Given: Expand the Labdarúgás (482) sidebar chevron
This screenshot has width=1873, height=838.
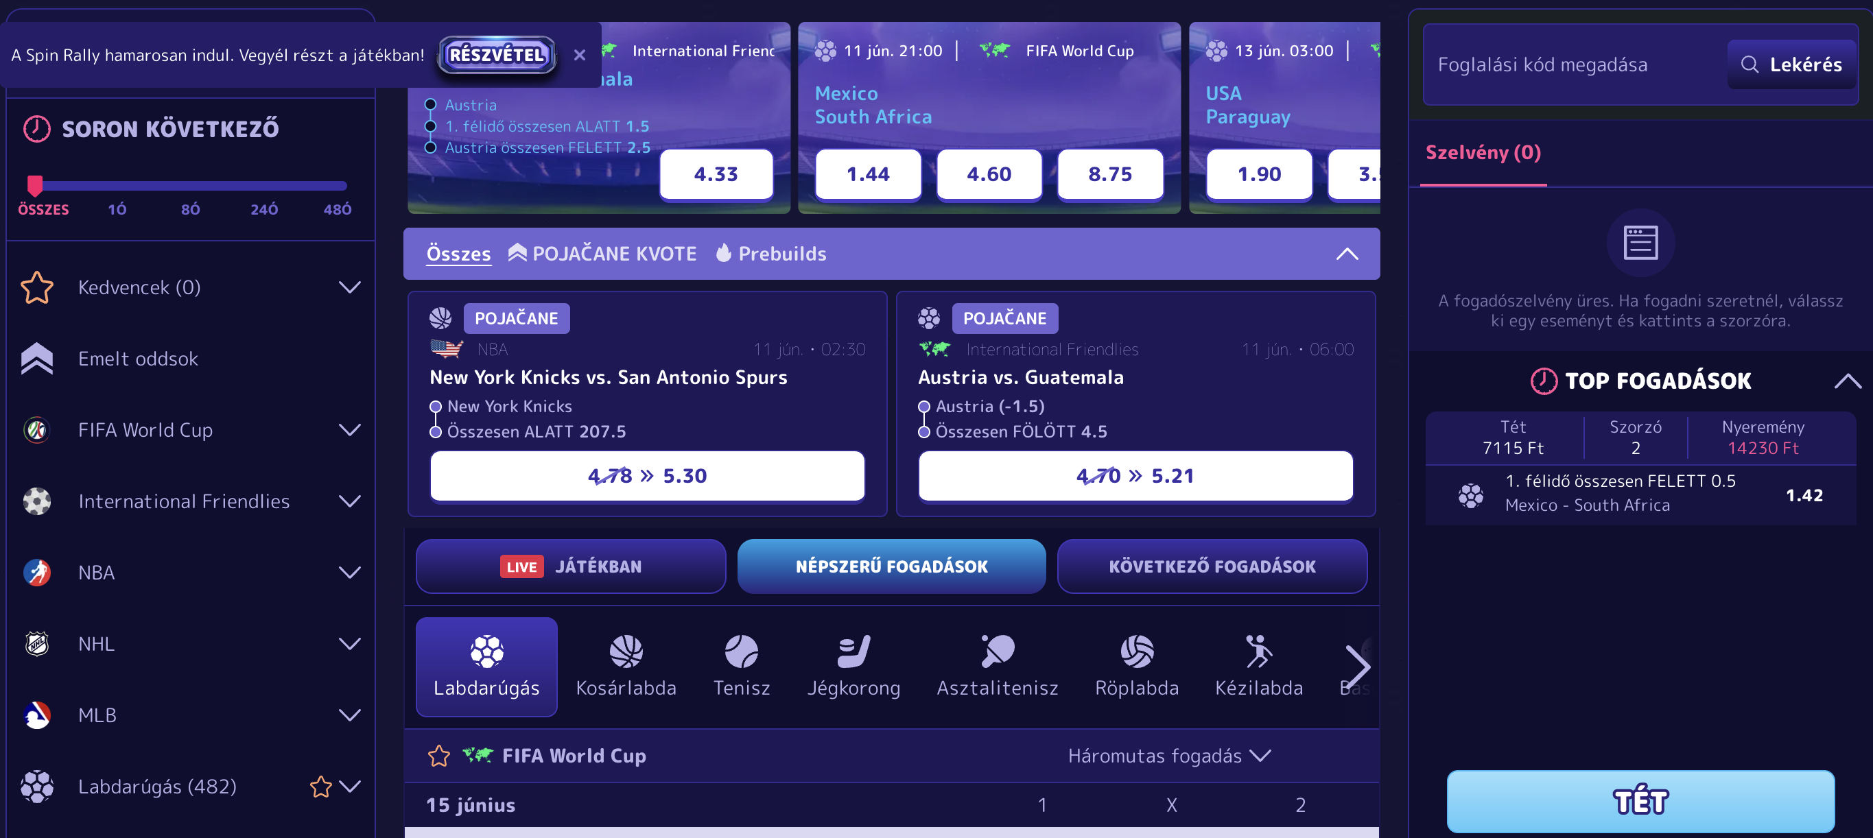Looking at the screenshot, I should pos(350,786).
